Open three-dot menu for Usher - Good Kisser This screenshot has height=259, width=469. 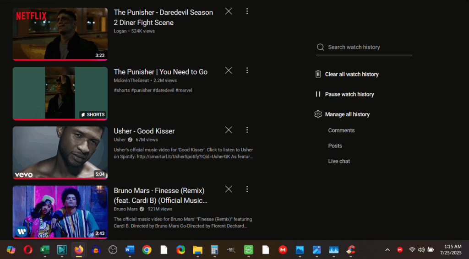pyautogui.click(x=247, y=130)
